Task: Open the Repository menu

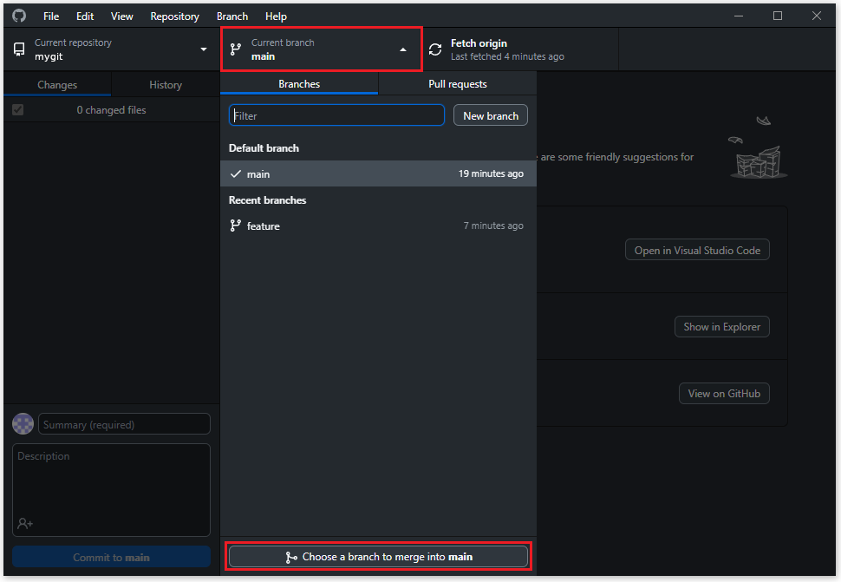Action: 174,16
